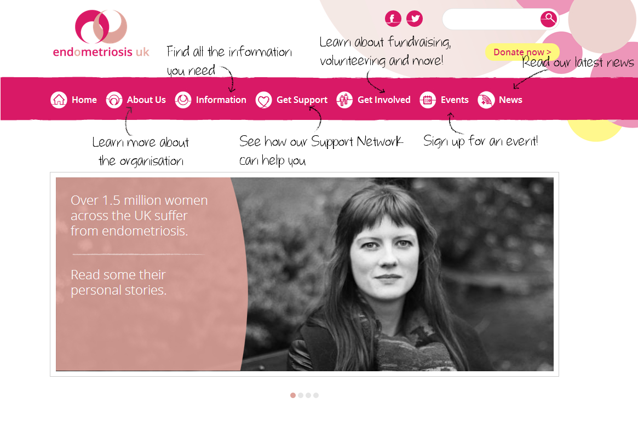Click the circular icon beside About Us
638x426 pixels.
[x=114, y=100]
